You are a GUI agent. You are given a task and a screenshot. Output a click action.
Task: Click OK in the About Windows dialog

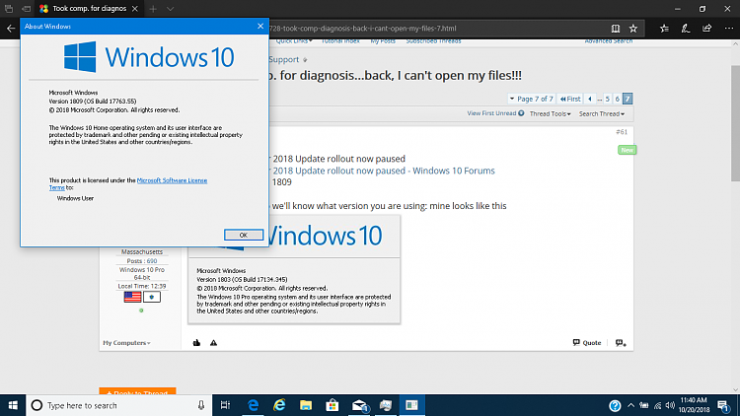[x=244, y=235]
